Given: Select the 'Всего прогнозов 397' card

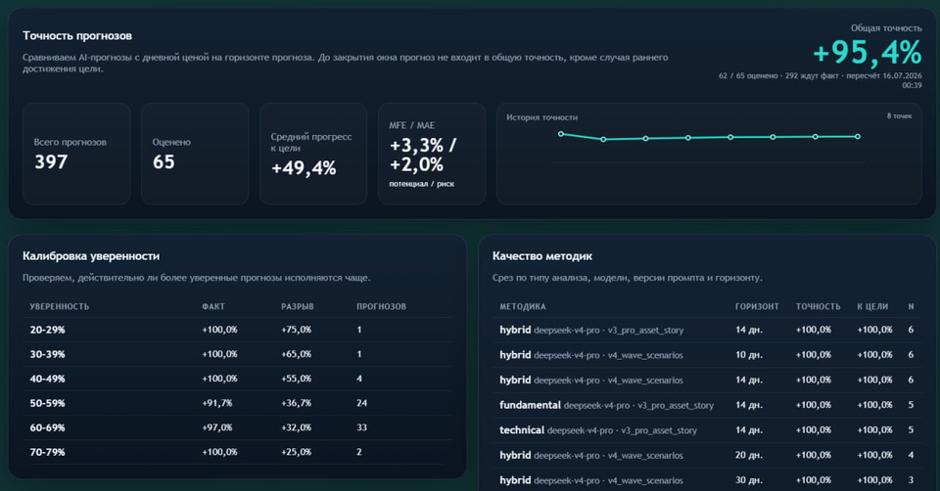Looking at the screenshot, I should (x=76, y=154).
